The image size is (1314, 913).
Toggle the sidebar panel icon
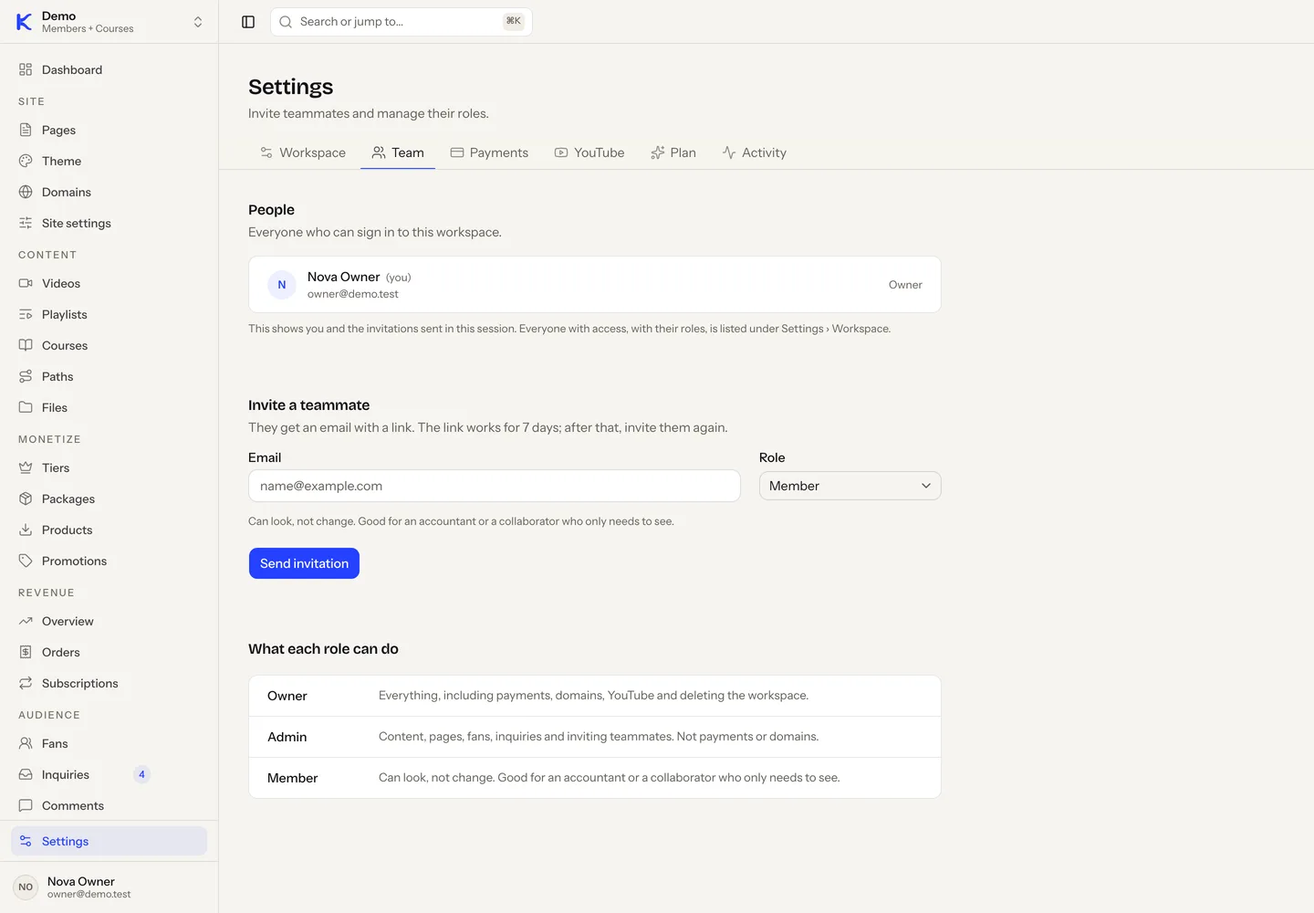click(248, 22)
